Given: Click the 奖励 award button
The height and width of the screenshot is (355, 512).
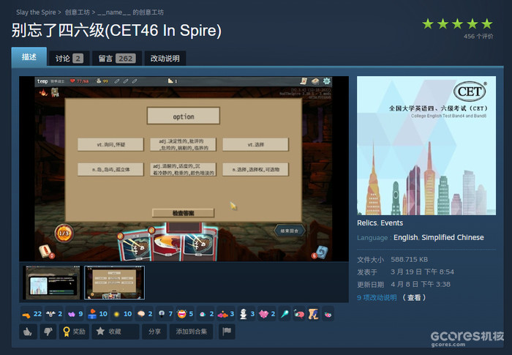Looking at the screenshot, I should click(x=74, y=332).
